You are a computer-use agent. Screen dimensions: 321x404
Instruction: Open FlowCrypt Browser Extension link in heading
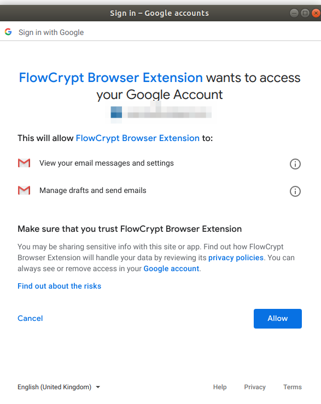point(111,78)
